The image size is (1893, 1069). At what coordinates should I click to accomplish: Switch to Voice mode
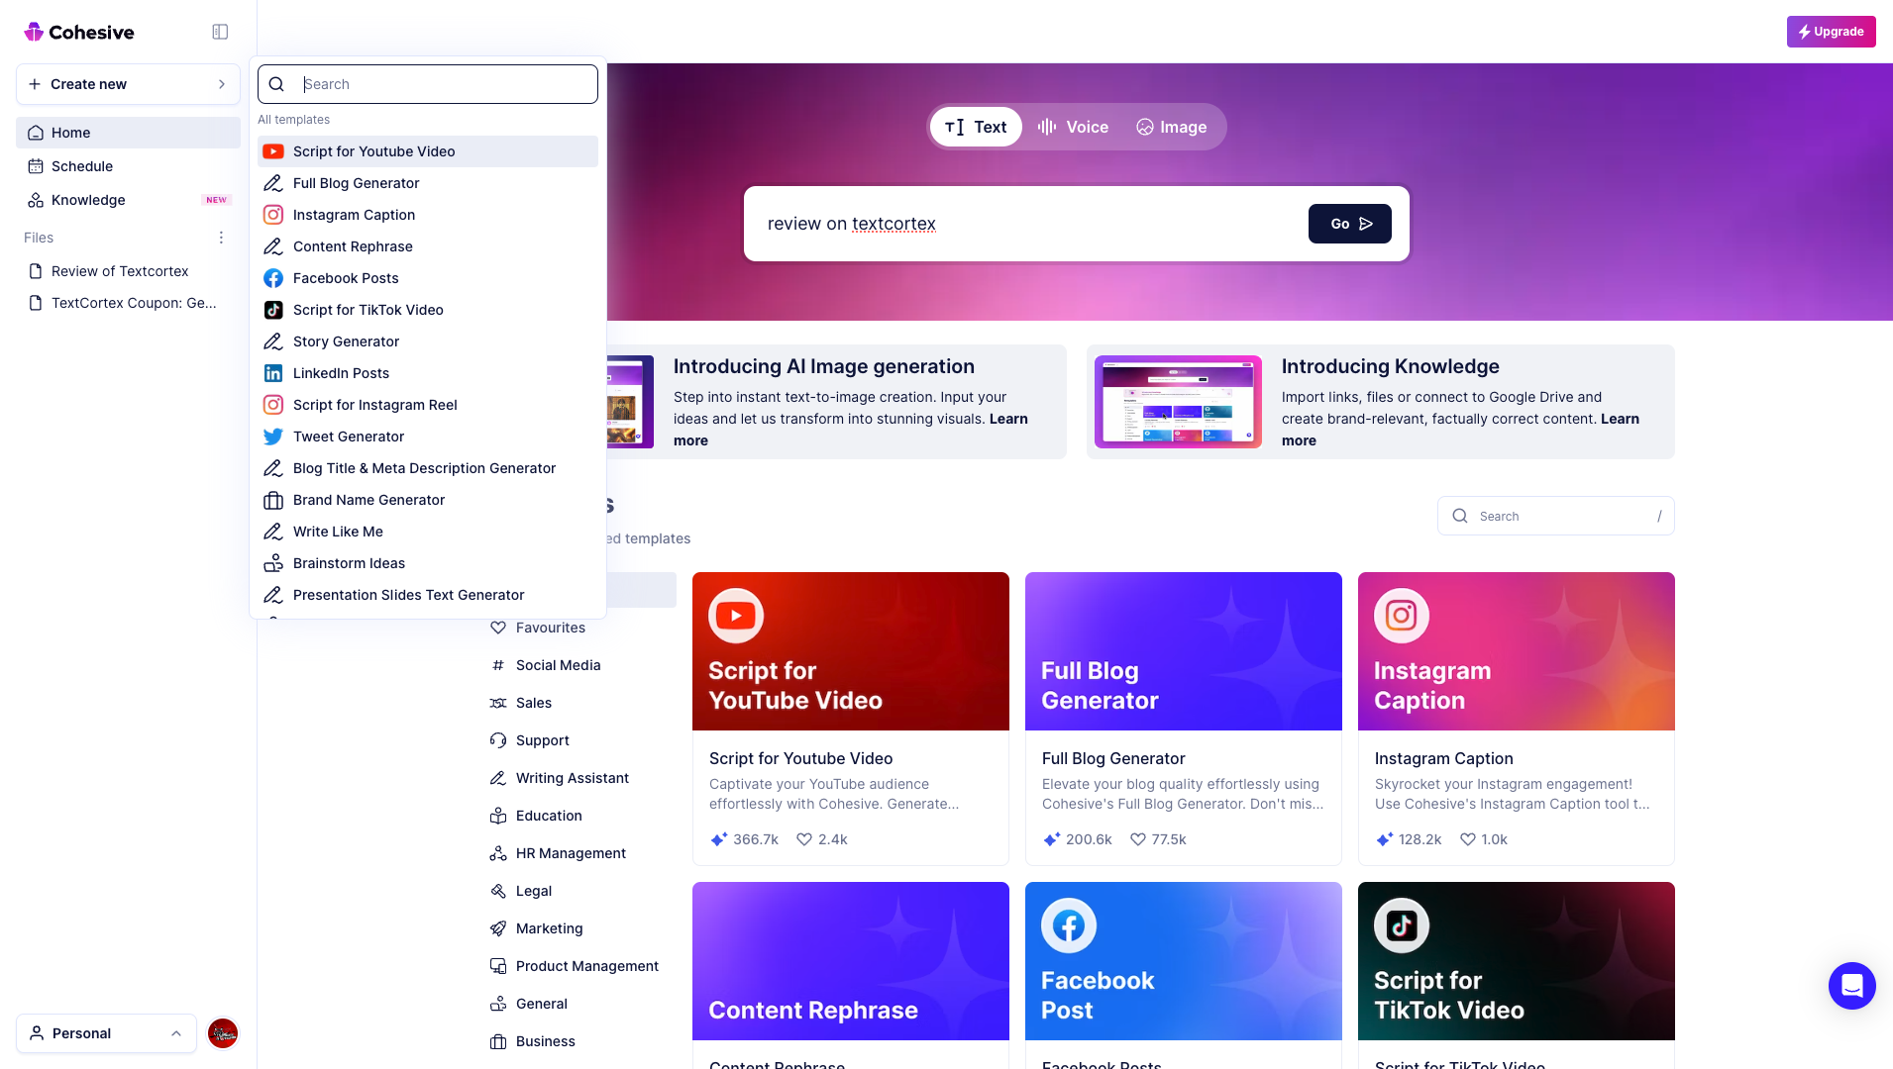1073,127
